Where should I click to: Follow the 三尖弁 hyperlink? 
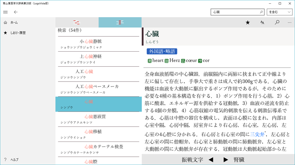coord(257,134)
